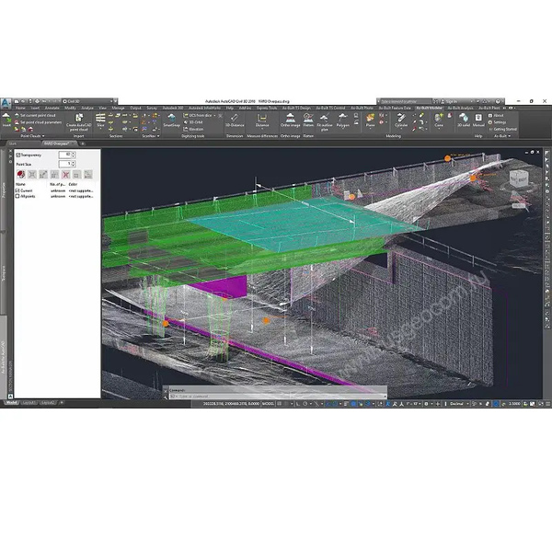Select the Cone modeling tool

click(x=440, y=121)
